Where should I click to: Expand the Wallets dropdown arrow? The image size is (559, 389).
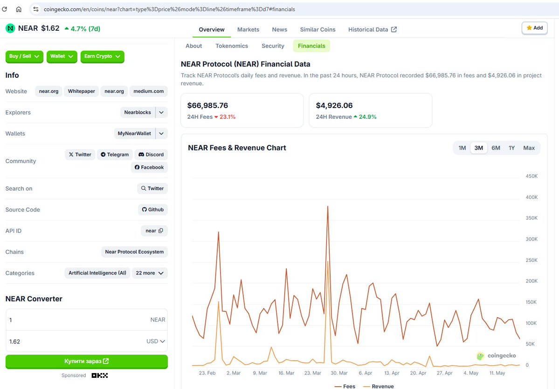pyautogui.click(x=161, y=134)
